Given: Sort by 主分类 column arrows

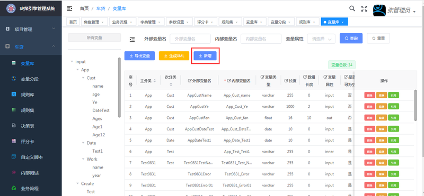Looking at the screenshot, I should pos(155,81).
